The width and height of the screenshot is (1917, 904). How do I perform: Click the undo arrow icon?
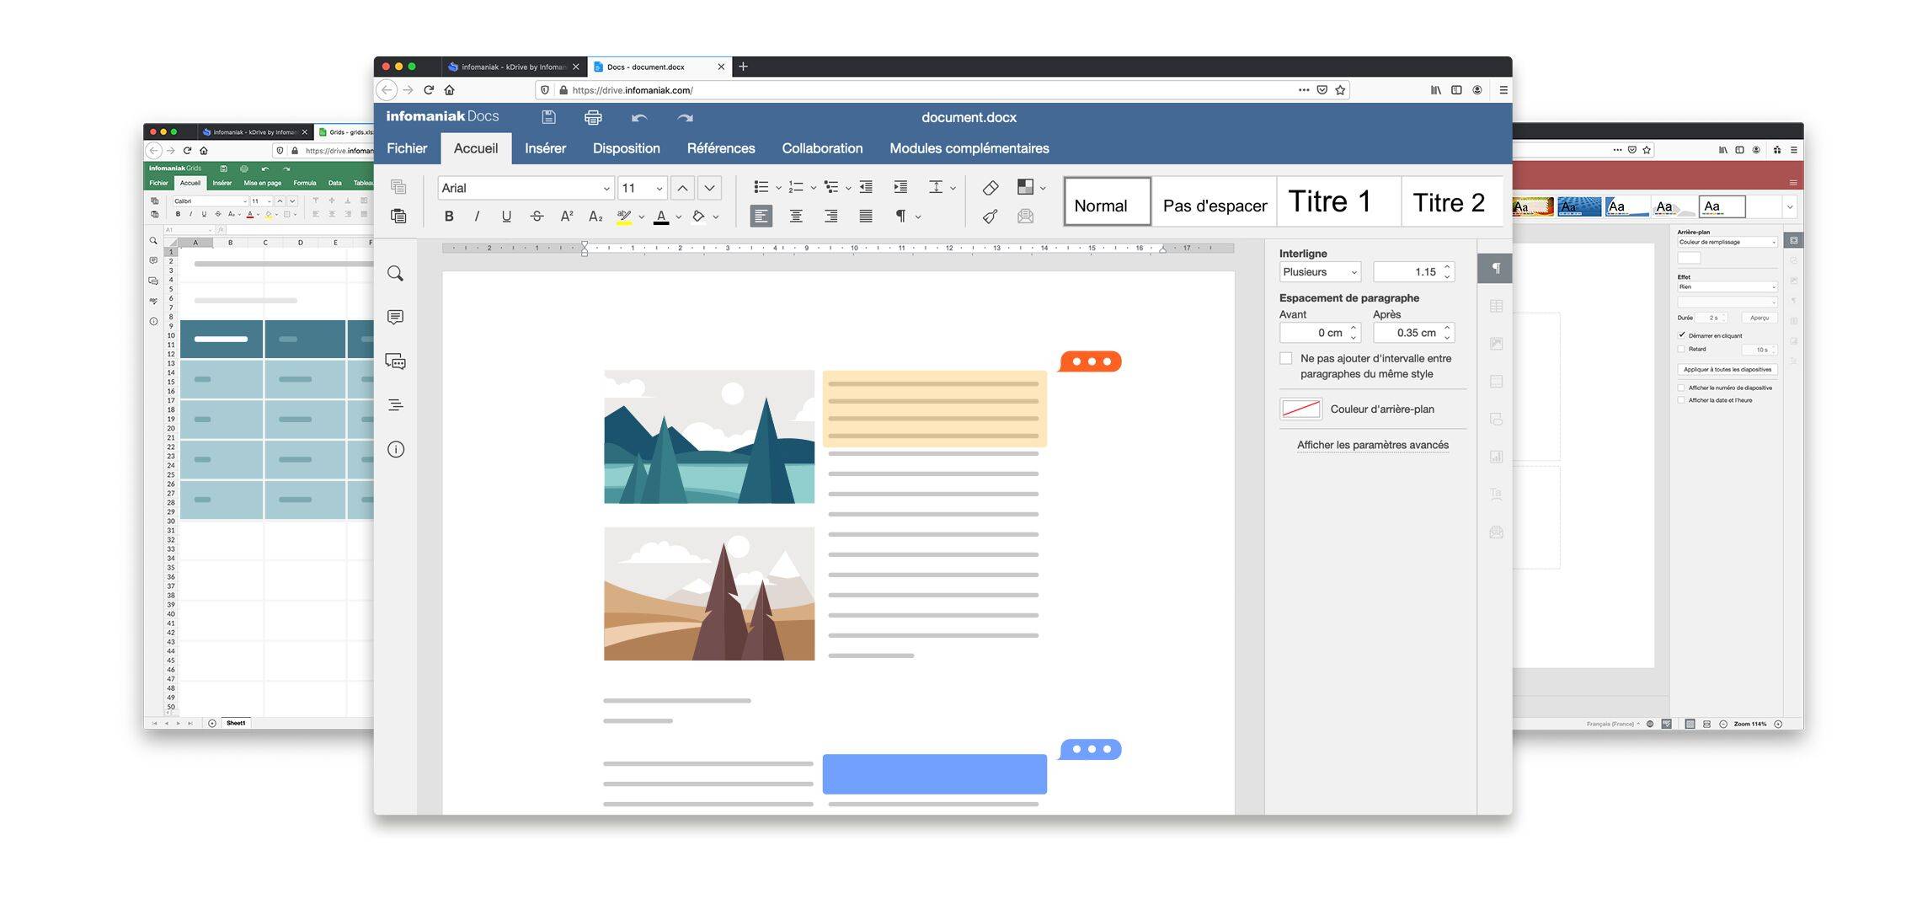pos(639,118)
